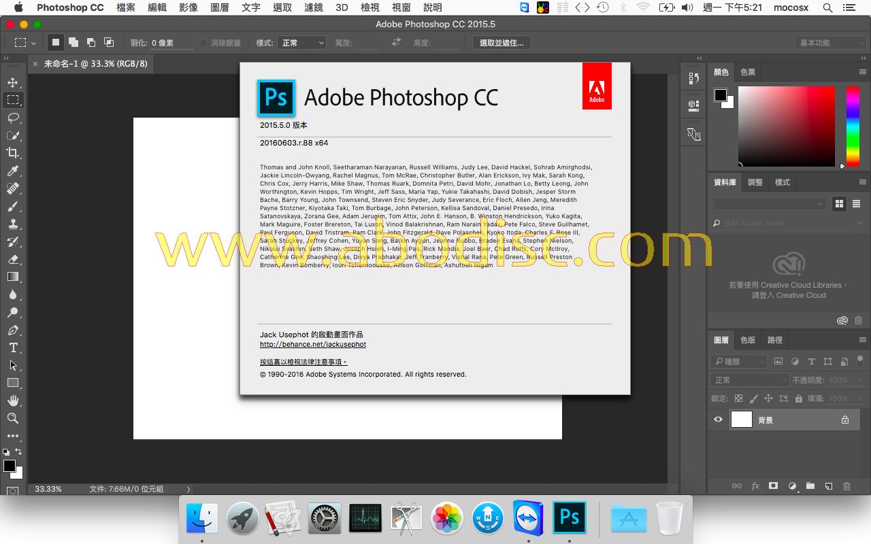Image resolution: width=871 pixels, height=544 pixels.
Task: Reset default foreground and background colors
Action: click(x=6, y=452)
